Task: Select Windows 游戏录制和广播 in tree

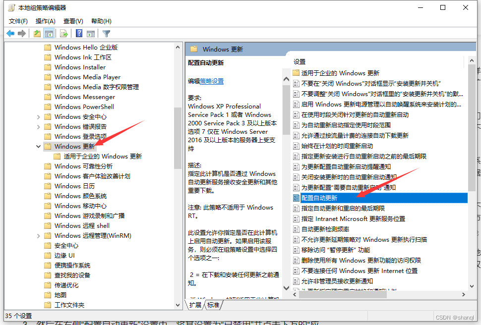Action: pos(89,216)
